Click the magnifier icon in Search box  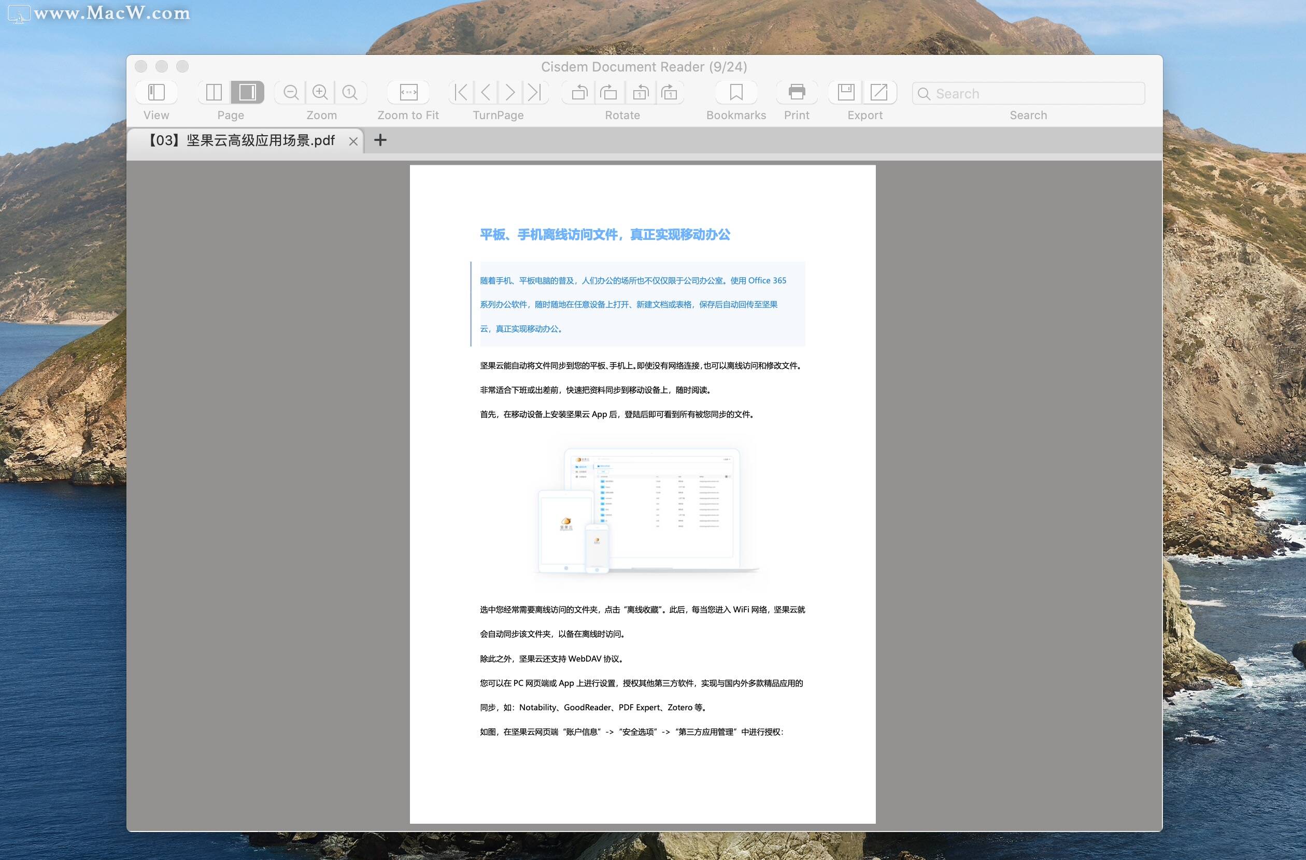[x=924, y=94]
